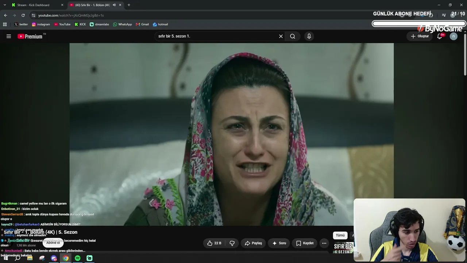
Task: Open the instagram bookmark
Action: tap(41, 24)
